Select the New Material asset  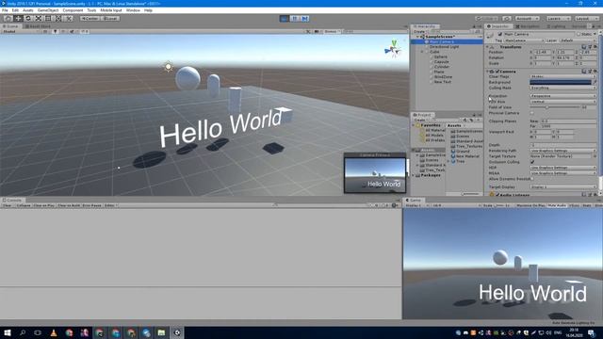coord(464,156)
